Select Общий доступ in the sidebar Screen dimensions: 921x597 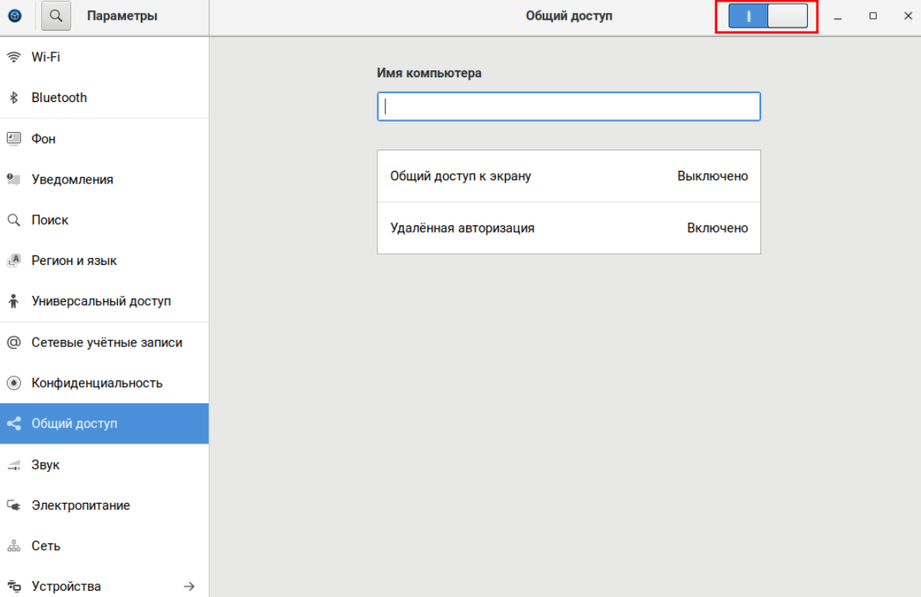(x=74, y=424)
